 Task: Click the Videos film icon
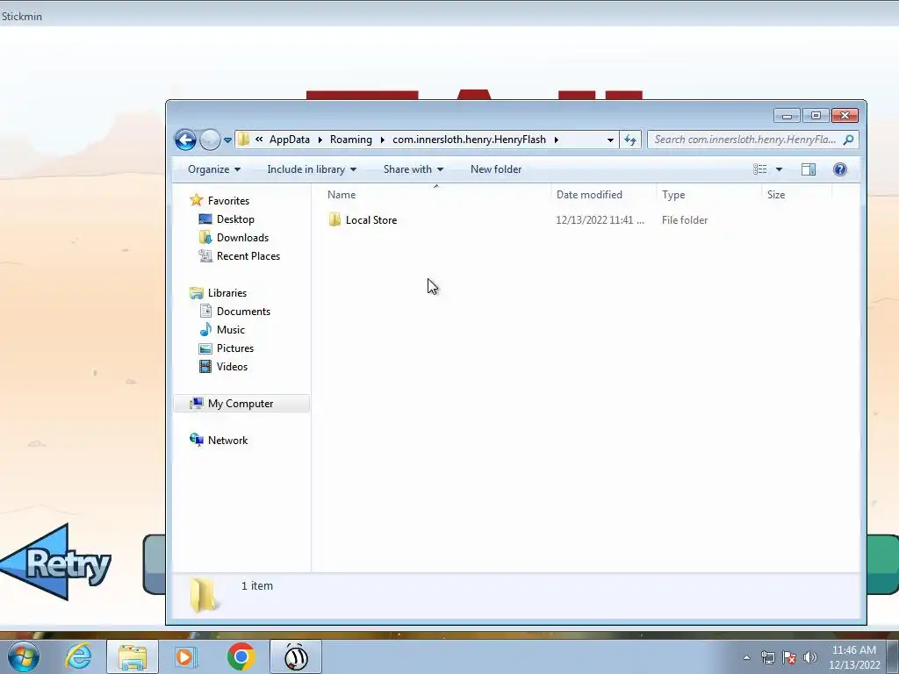point(205,366)
